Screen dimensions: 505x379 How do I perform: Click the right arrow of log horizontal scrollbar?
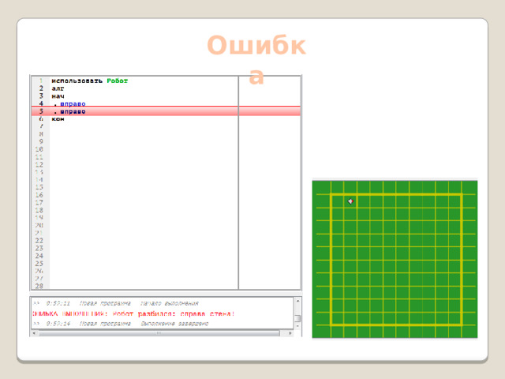(289, 332)
